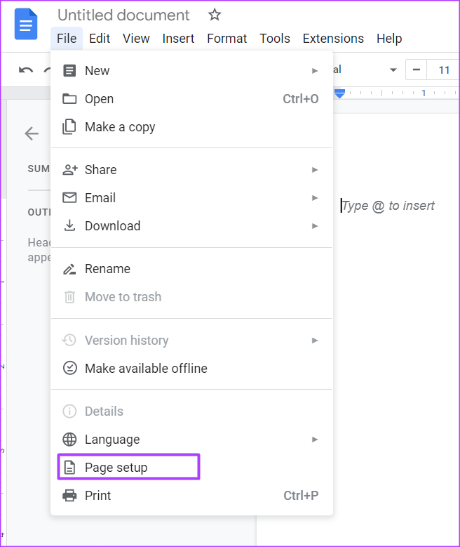Click the Rename pencil icon
This screenshot has height=547, width=460.
coord(69,269)
